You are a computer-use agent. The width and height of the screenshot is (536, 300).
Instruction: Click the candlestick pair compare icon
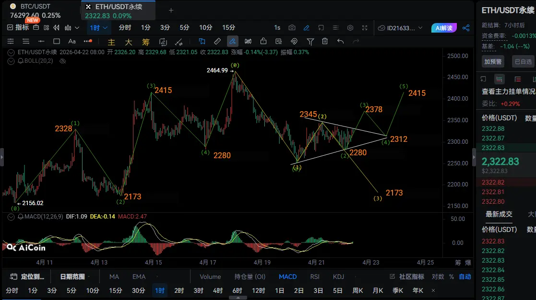(x=248, y=41)
